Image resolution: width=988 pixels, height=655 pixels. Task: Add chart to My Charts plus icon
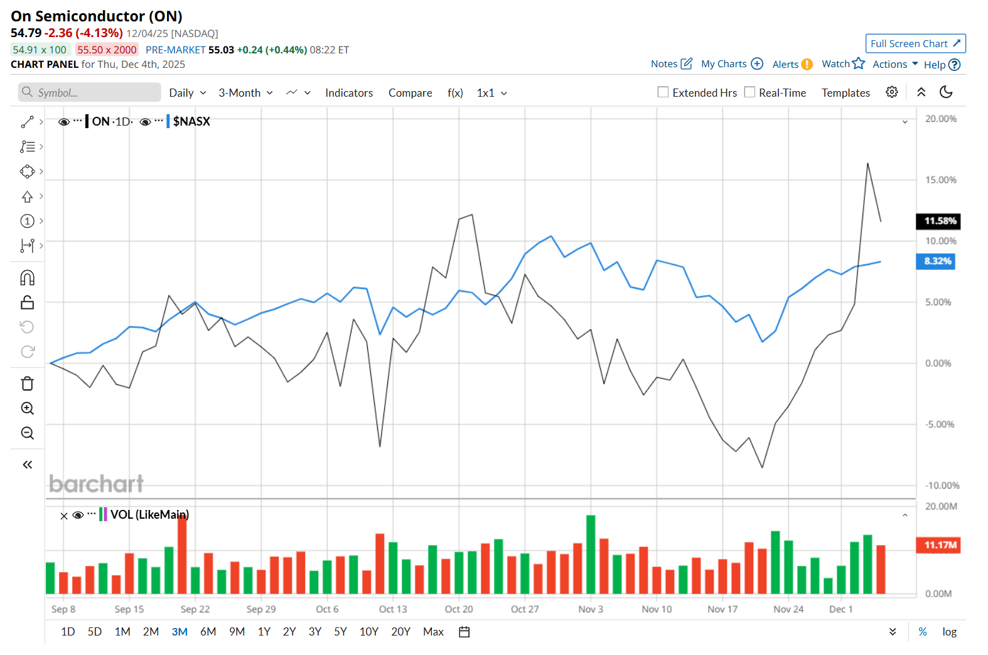coord(757,63)
